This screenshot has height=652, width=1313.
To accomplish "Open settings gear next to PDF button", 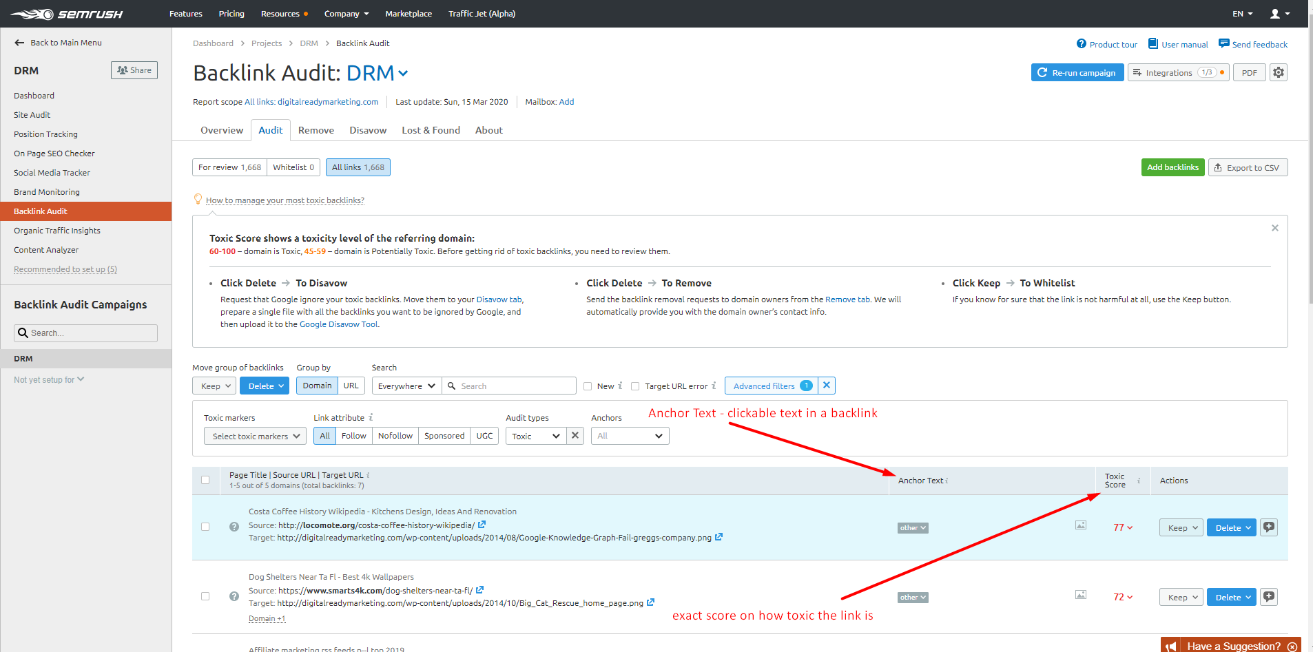I will pyautogui.click(x=1279, y=72).
